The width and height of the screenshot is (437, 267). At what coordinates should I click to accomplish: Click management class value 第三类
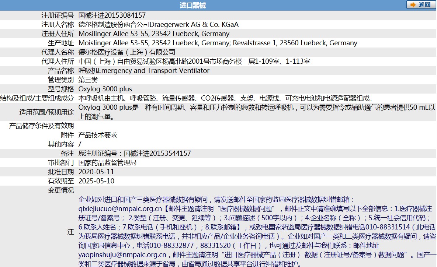pyautogui.click(x=88, y=80)
